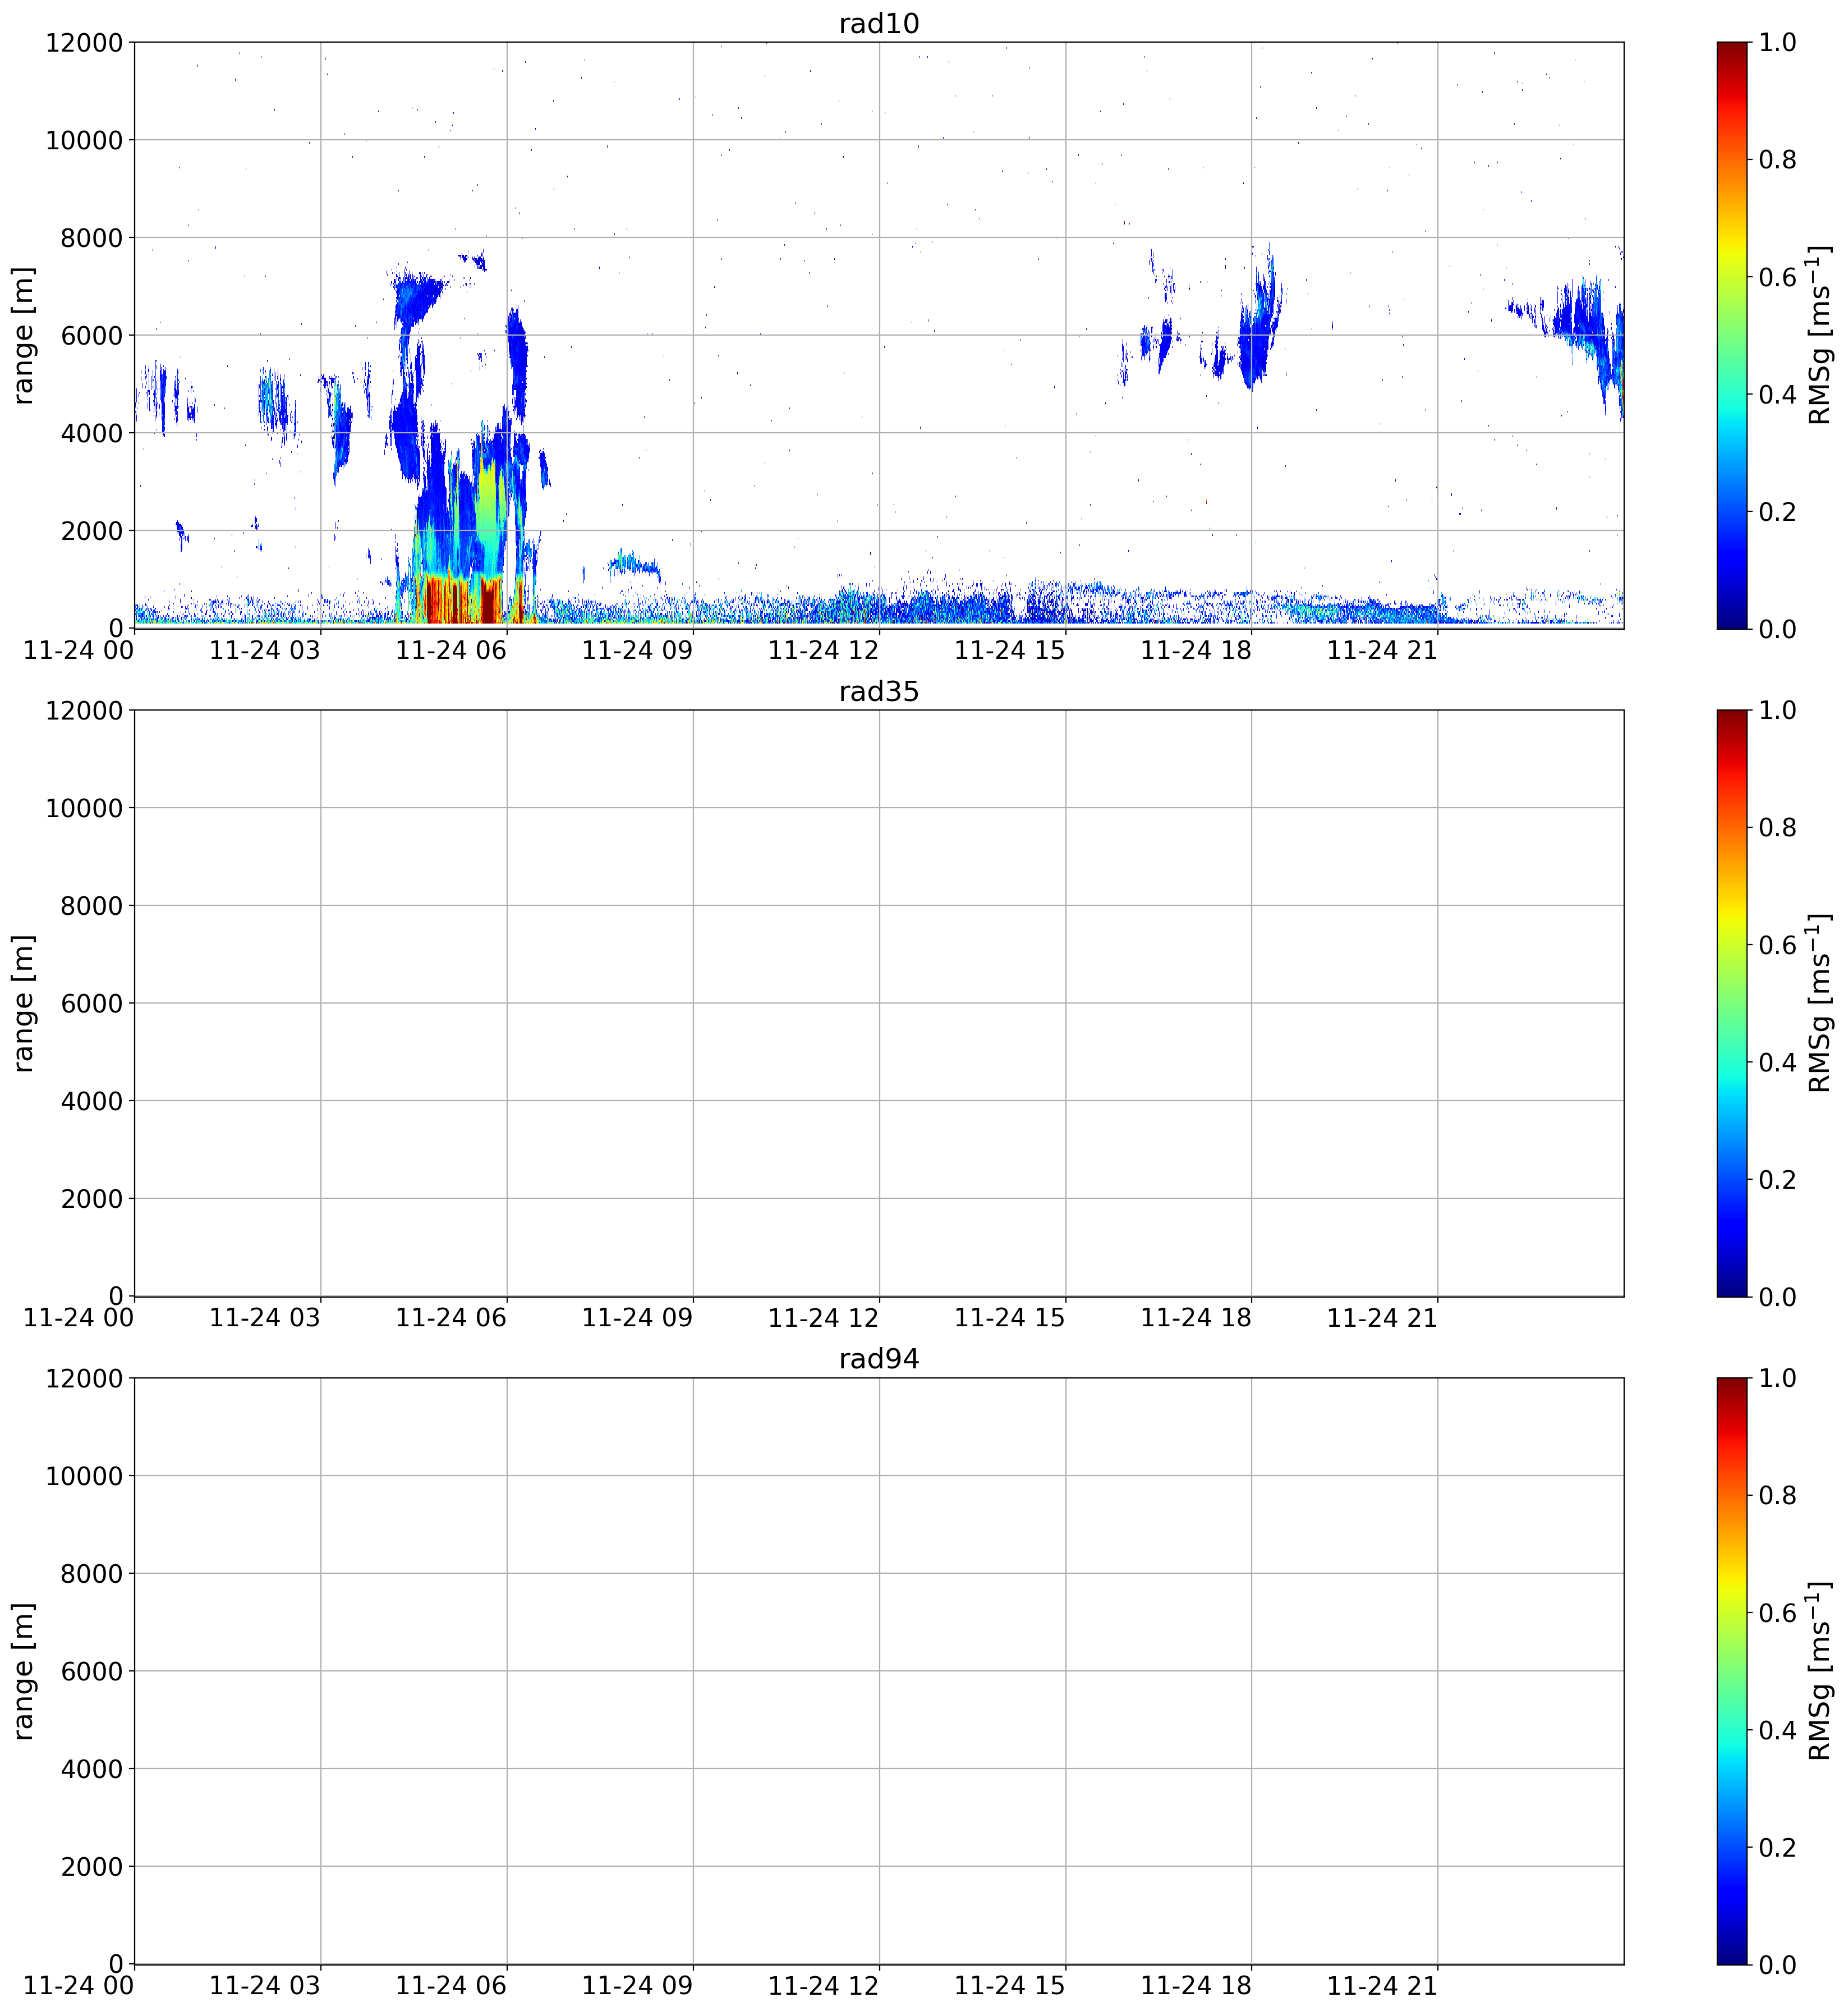1848x2011 pixels.
Task: Click rad94 y-axis tick label 10000
Action: pos(84,1476)
